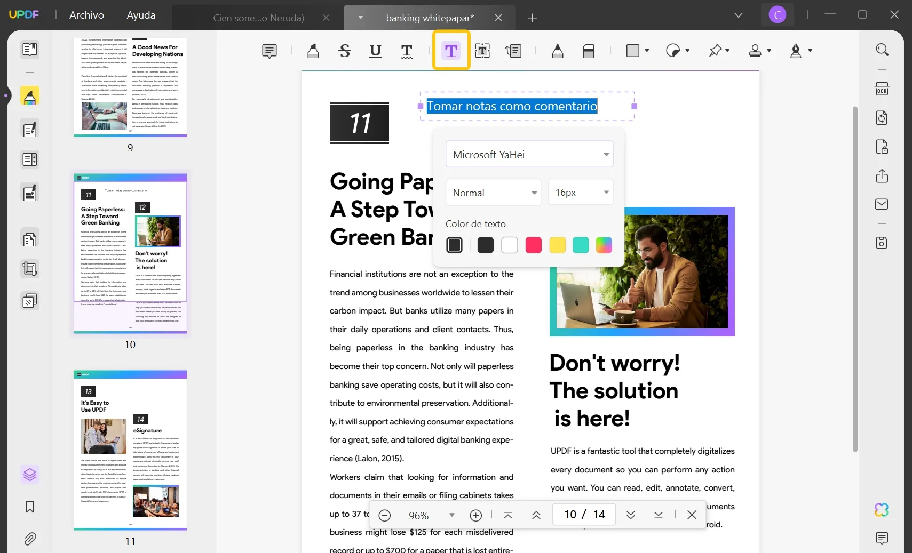Open the page 9 thumbnail
The image size is (912, 553).
tap(130, 87)
